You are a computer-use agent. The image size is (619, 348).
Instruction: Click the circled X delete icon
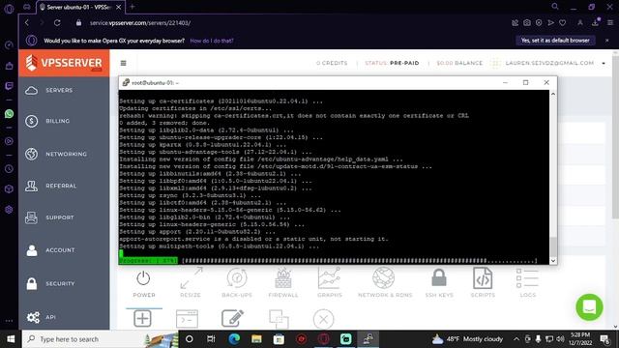(x=323, y=319)
